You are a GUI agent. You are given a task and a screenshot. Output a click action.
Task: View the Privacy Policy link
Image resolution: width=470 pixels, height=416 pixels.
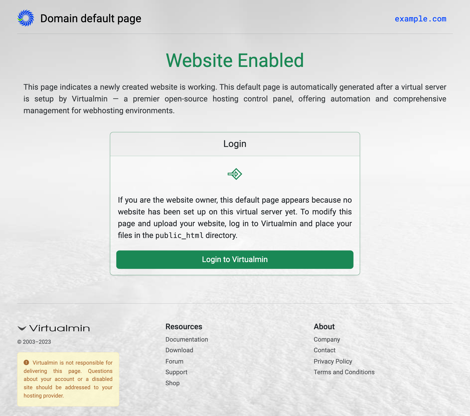pos(333,361)
